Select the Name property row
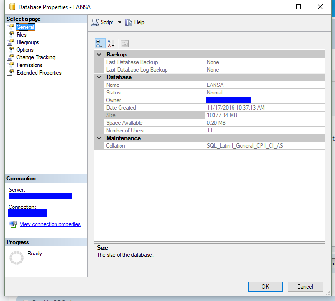The height and width of the screenshot is (301, 335). coord(214,85)
